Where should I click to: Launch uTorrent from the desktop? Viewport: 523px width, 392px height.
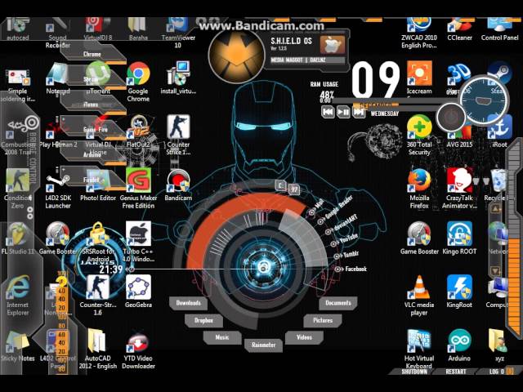(x=98, y=73)
